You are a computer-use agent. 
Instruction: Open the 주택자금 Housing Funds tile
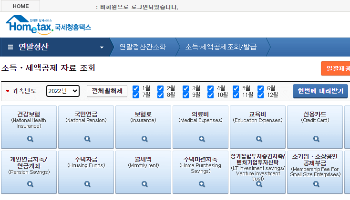(86, 172)
